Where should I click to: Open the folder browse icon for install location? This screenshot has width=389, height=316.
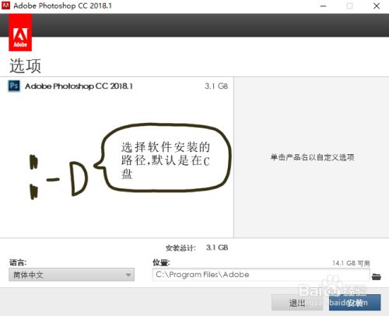376,276
